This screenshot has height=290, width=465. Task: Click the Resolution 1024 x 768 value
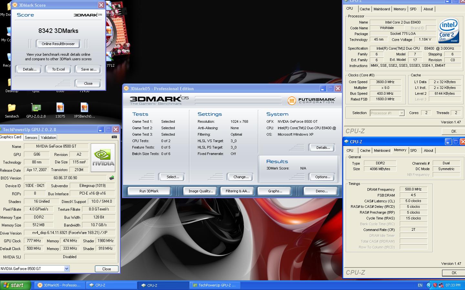click(239, 121)
